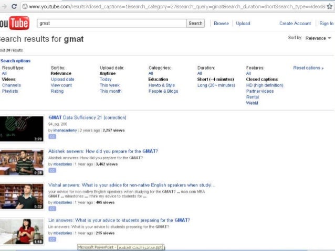Open Abishek answers video thumbnail

coord(22,162)
